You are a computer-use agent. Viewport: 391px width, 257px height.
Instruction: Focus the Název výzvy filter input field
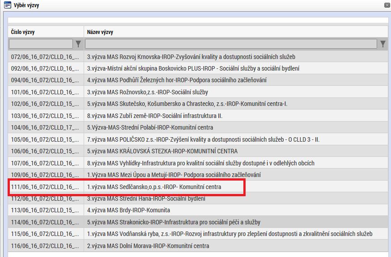pyautogui.click(x=231, y=44)
